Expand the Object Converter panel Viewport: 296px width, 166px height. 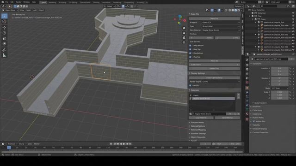[x=197, y=137]
